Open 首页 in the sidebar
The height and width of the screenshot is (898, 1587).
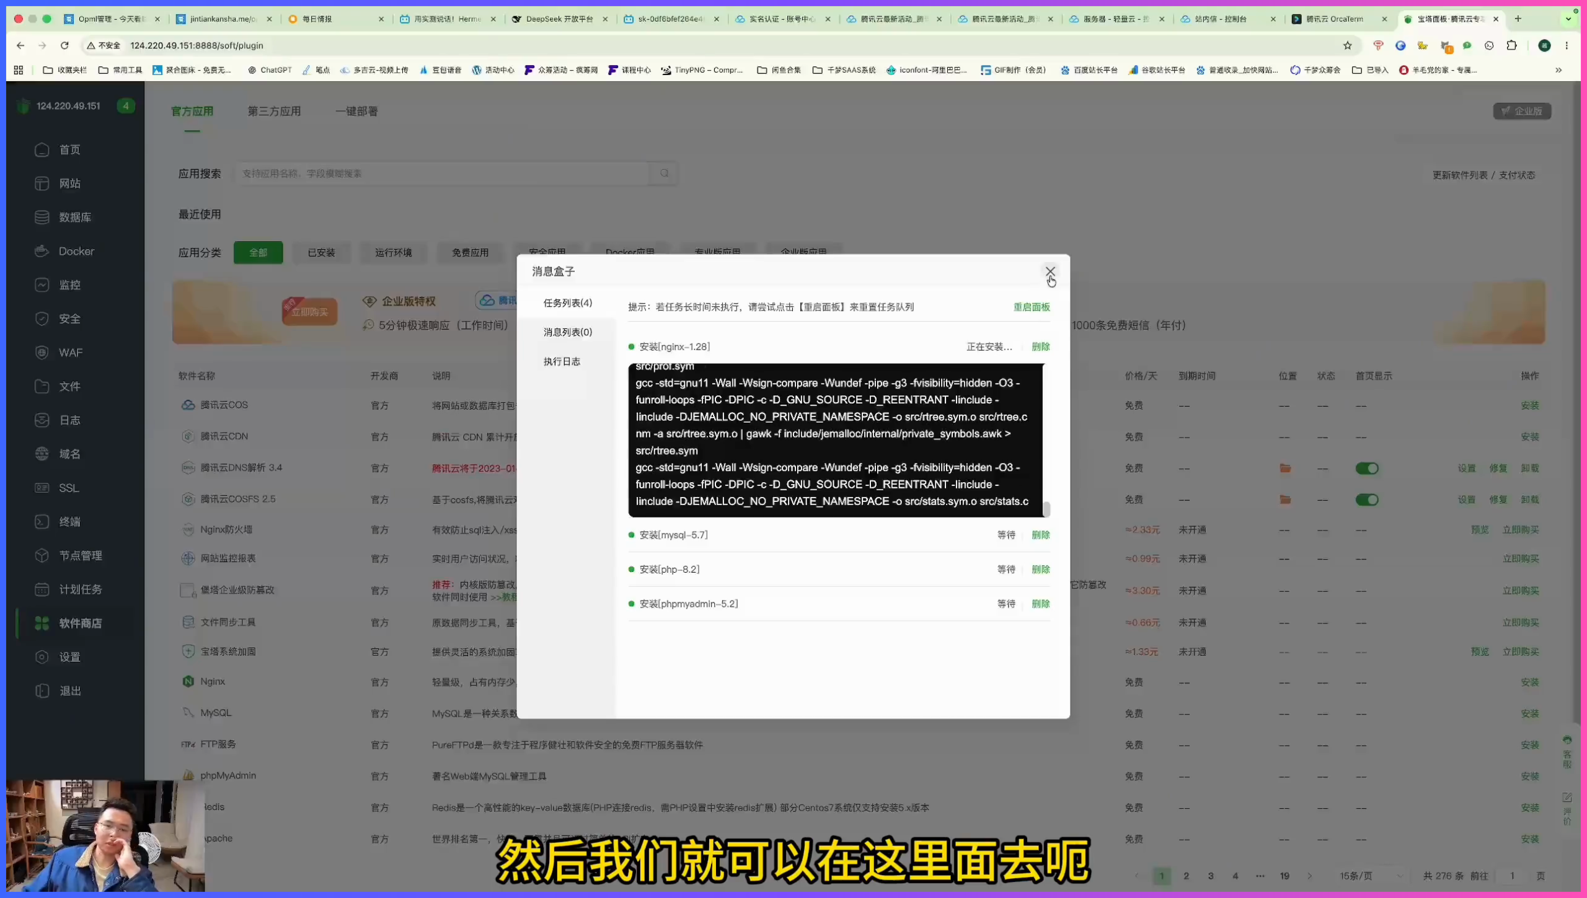coord(69,150)
